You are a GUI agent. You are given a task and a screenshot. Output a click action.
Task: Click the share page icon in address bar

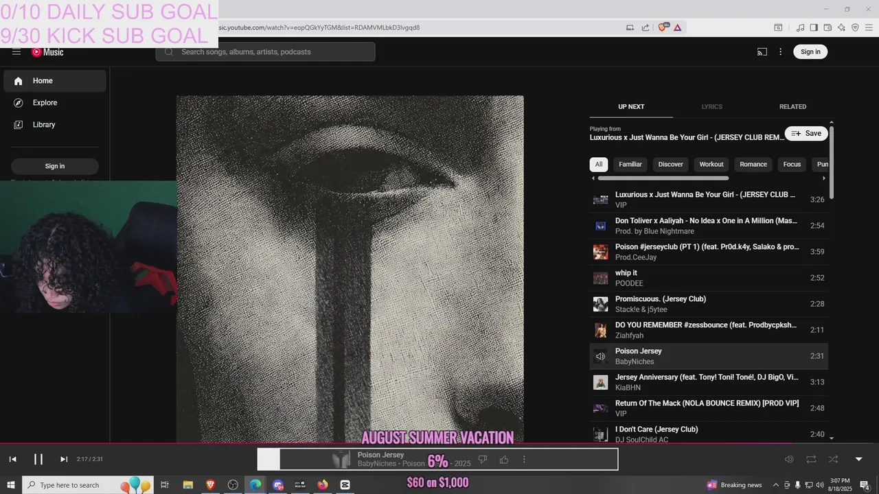coord(646,27)
